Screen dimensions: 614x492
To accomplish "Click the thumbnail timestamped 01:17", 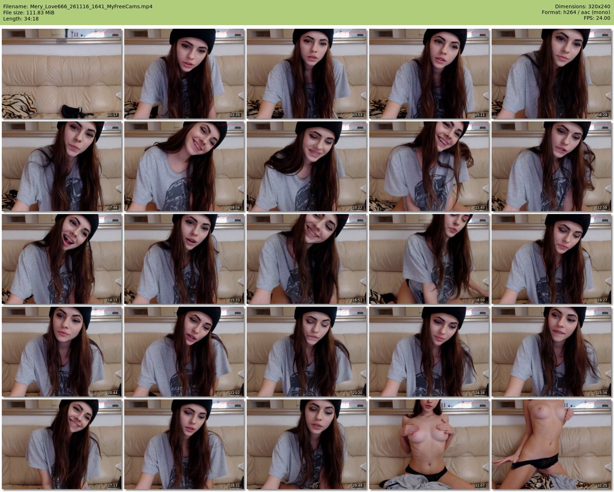I will pyautogui.click(x=61, y=74).
